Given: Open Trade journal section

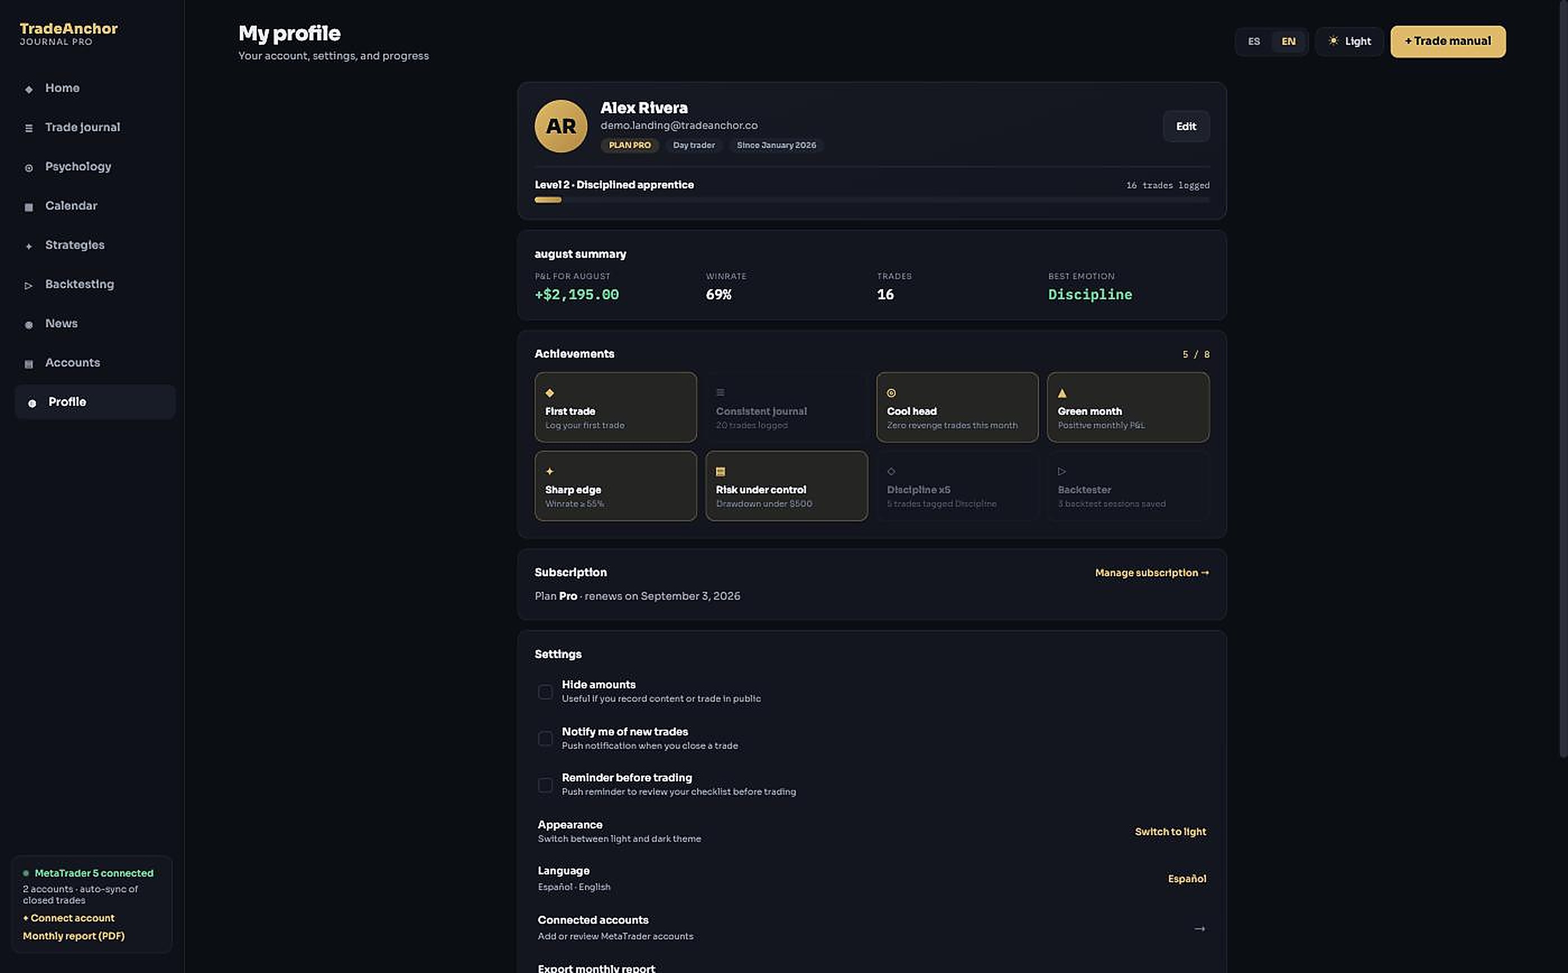Looking at the screenshot, I should (x=95, y=127).
